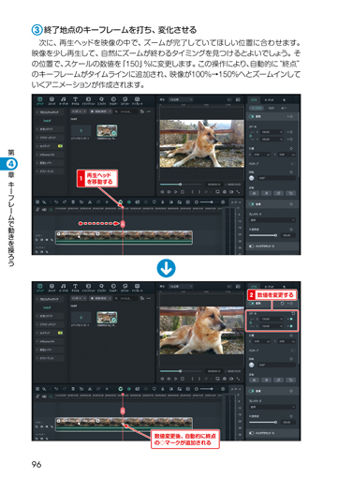
Task: Play the preview in the upper screenshot
Action: point(176,192)
